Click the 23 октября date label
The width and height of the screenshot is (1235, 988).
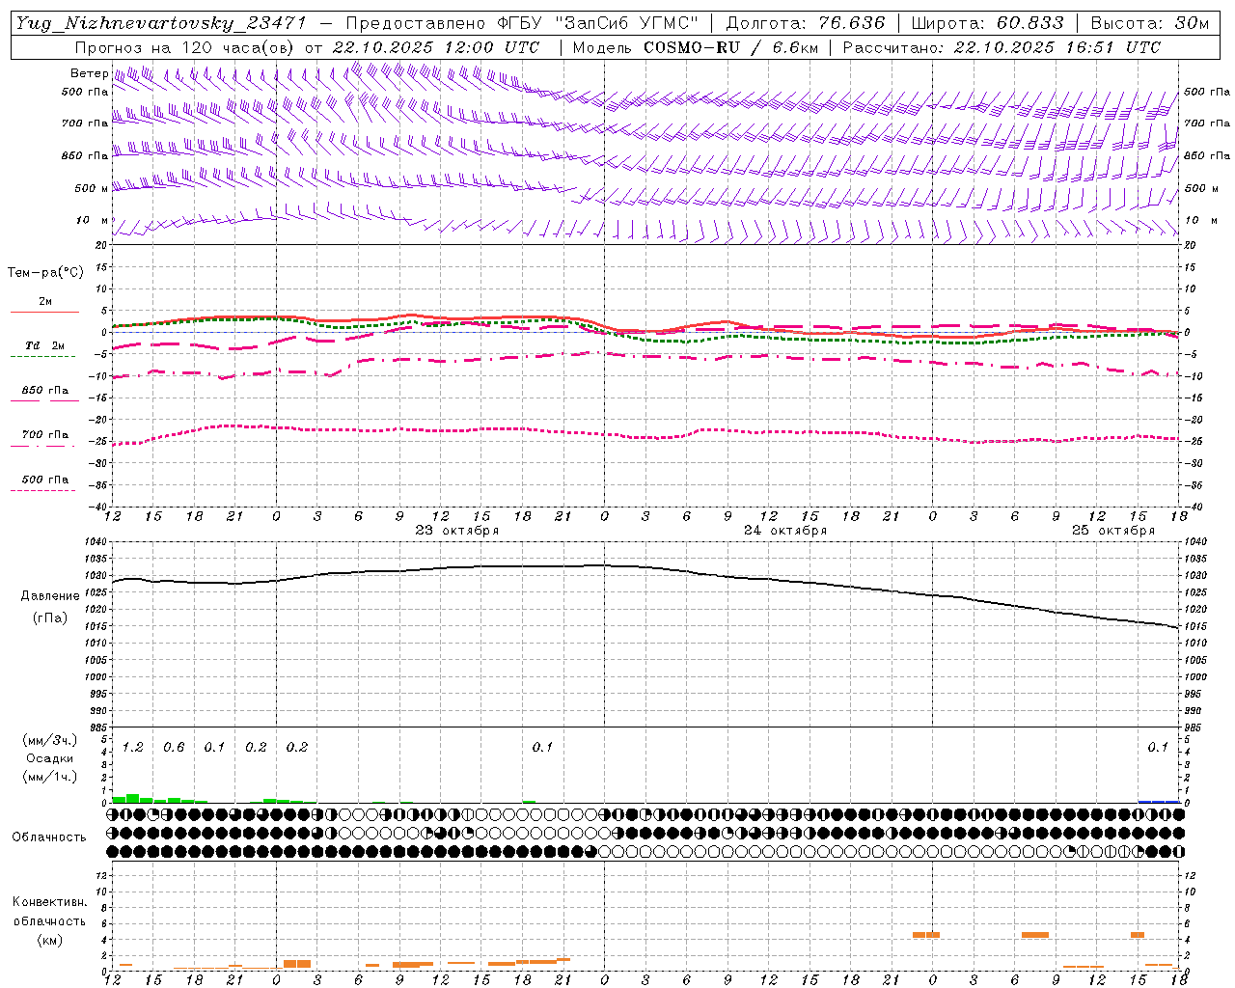tap(457, 531)
